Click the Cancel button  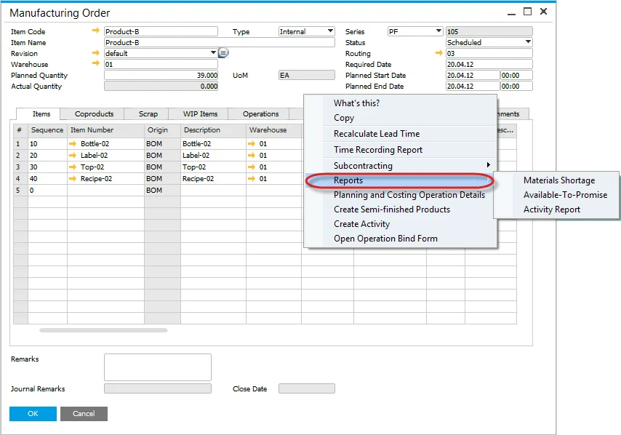point(84,414)
